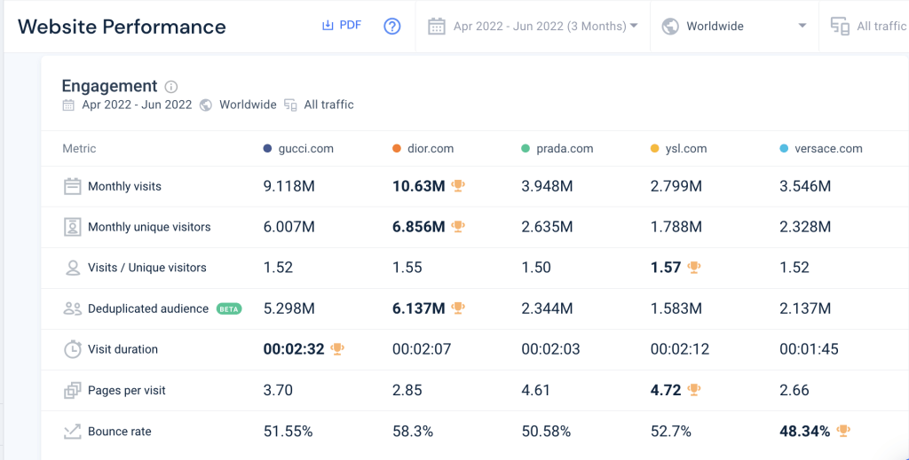Click the Engagement info icon
Viewport: 909px width, 460px height.
(x=171, y=87)
